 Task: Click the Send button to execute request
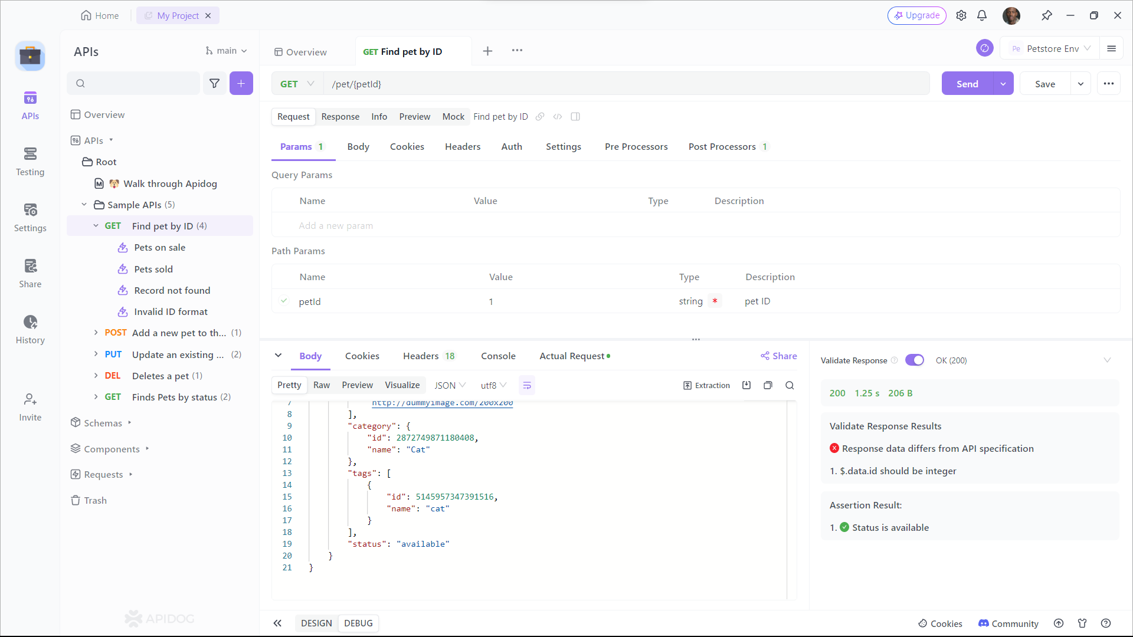point(967,83)
